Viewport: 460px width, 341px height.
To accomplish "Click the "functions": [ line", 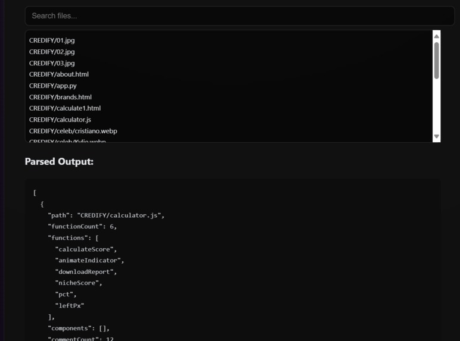I will click(x=73, y=238).
